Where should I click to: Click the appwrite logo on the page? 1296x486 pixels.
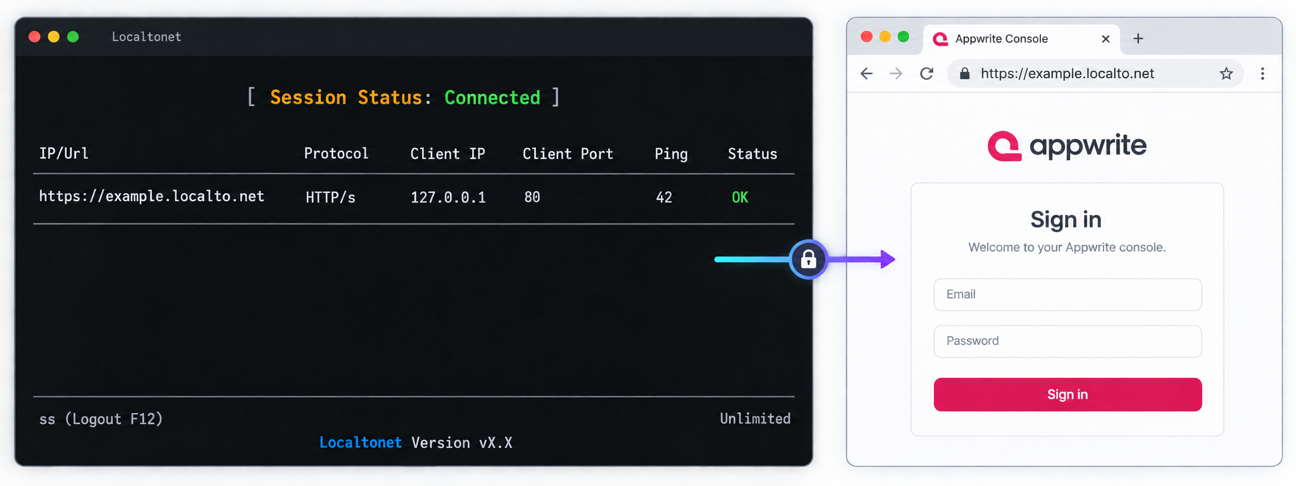pyautogui.click(x=1067, y=146)
